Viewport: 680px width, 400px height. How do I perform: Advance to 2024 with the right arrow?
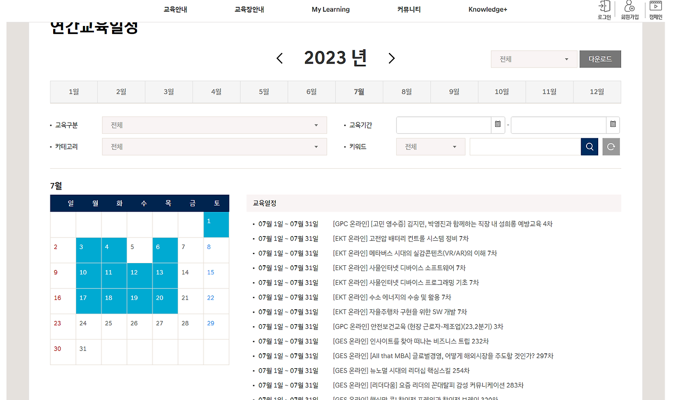click(392, 58)
